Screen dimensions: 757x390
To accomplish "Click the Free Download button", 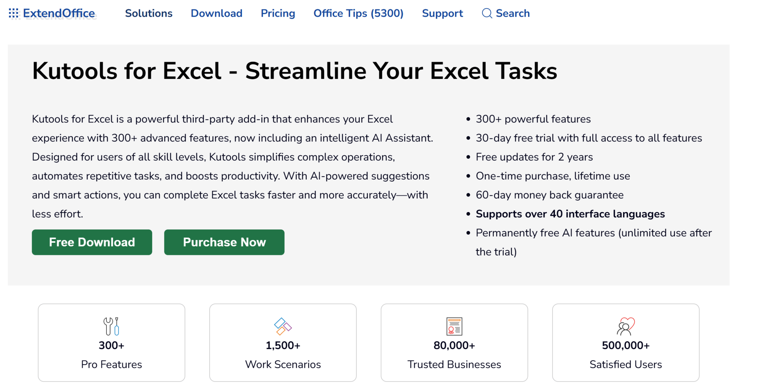I will coord(92,242).
